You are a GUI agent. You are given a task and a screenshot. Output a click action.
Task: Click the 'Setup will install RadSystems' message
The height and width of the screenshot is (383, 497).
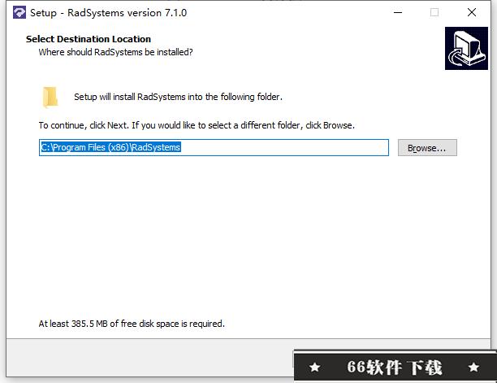pos(178,97)
